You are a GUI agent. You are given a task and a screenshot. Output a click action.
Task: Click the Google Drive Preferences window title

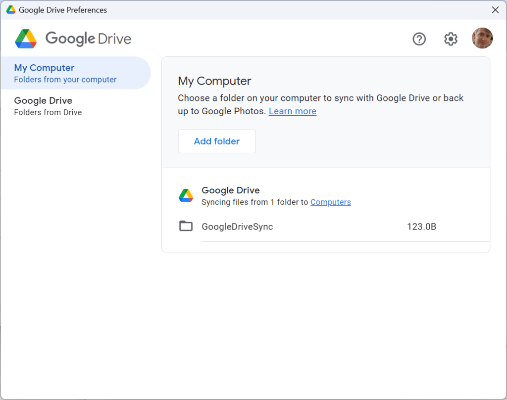pyautogui.click(x=63, y=10)
